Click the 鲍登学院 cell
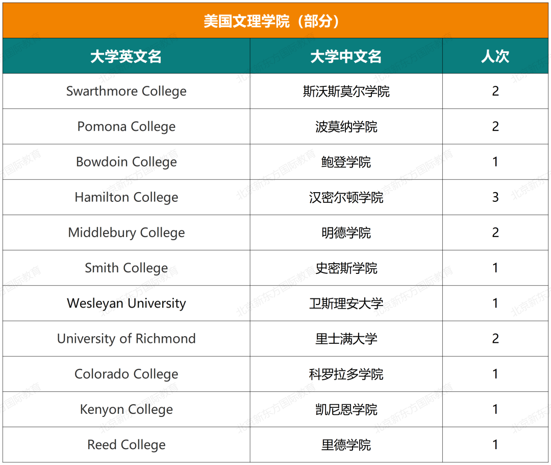This screenshot has height=465, width=551. [x=346, y=162]
